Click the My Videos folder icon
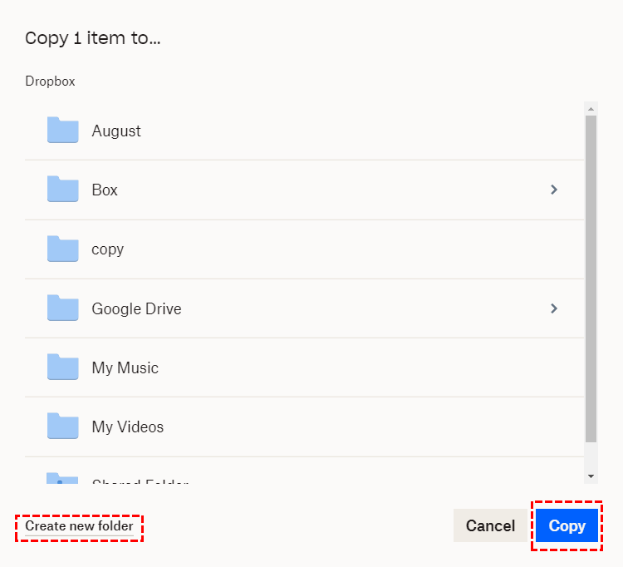This screenshot has height=567, width=623. tap(63, 426)
